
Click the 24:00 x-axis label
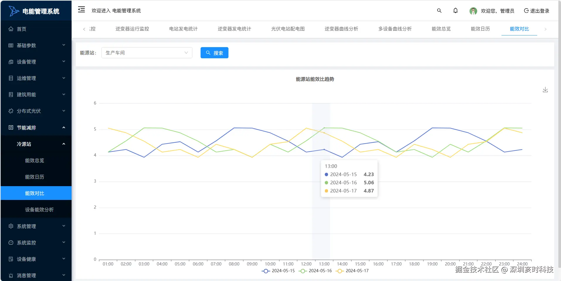(x=522, y=264)
